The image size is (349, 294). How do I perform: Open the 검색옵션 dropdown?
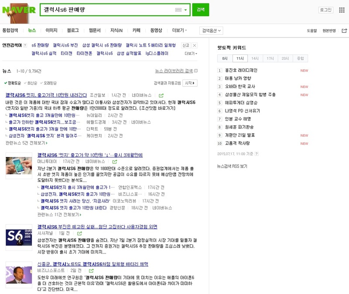[x=211, y=30]
